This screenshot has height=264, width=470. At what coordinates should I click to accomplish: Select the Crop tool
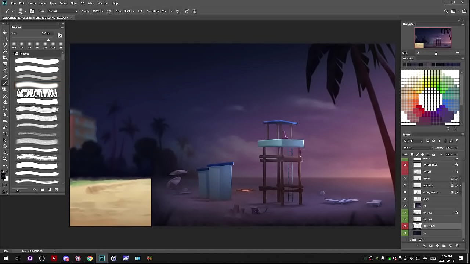5,58
